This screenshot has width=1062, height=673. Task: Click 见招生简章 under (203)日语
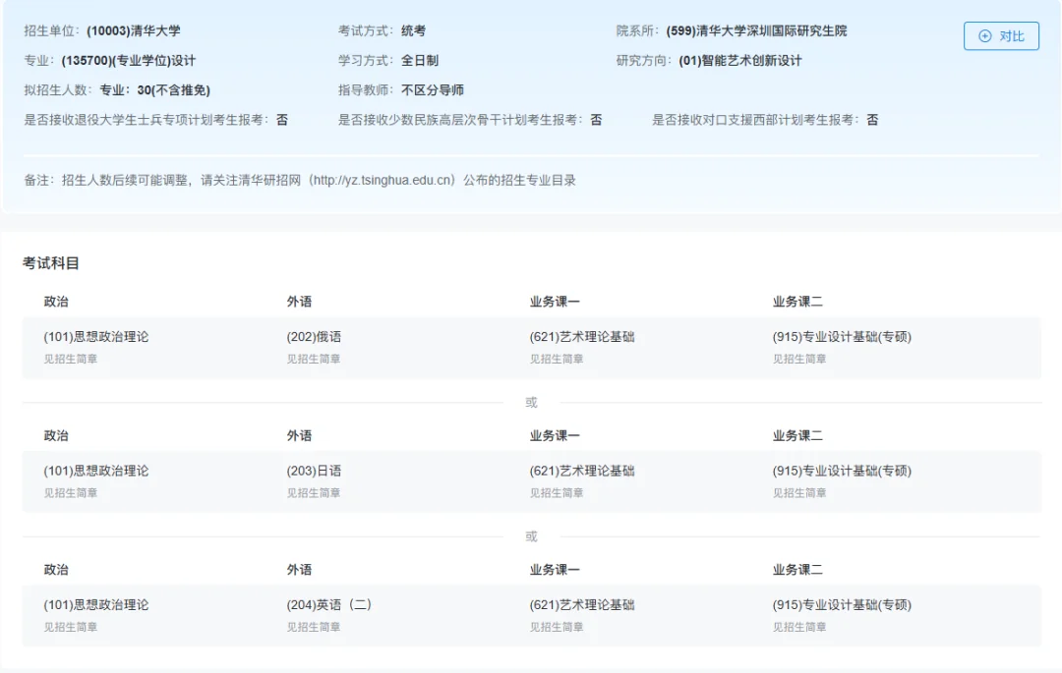[x=314, y=492]
